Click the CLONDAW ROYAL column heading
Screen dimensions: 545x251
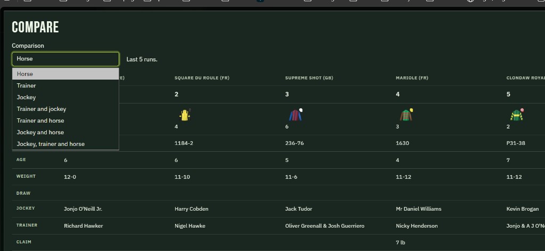[x=525, y=78]
